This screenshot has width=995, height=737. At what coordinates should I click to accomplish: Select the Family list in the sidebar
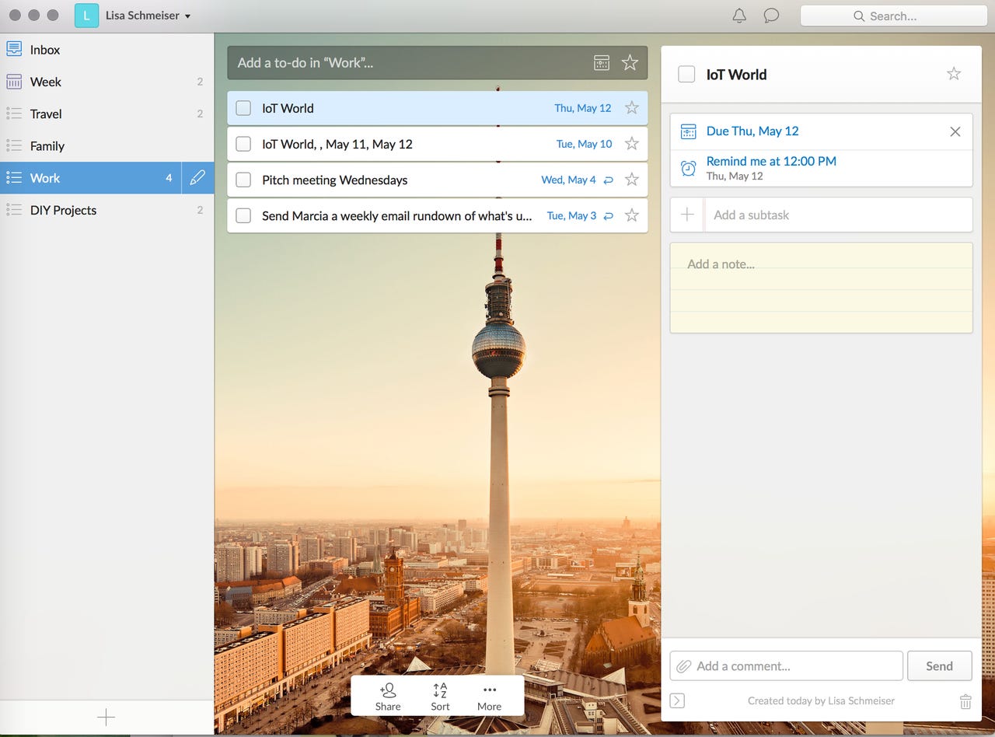pos(47,145)
